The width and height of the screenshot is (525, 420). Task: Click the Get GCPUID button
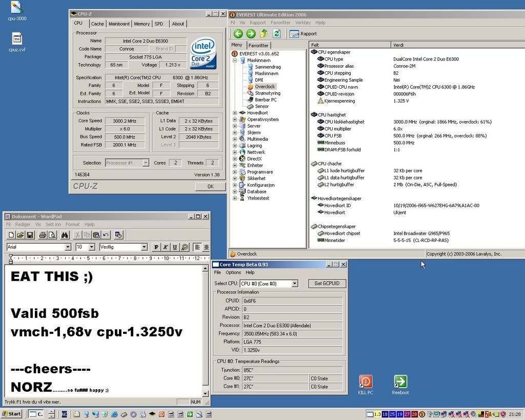click(x=327, y=284)
